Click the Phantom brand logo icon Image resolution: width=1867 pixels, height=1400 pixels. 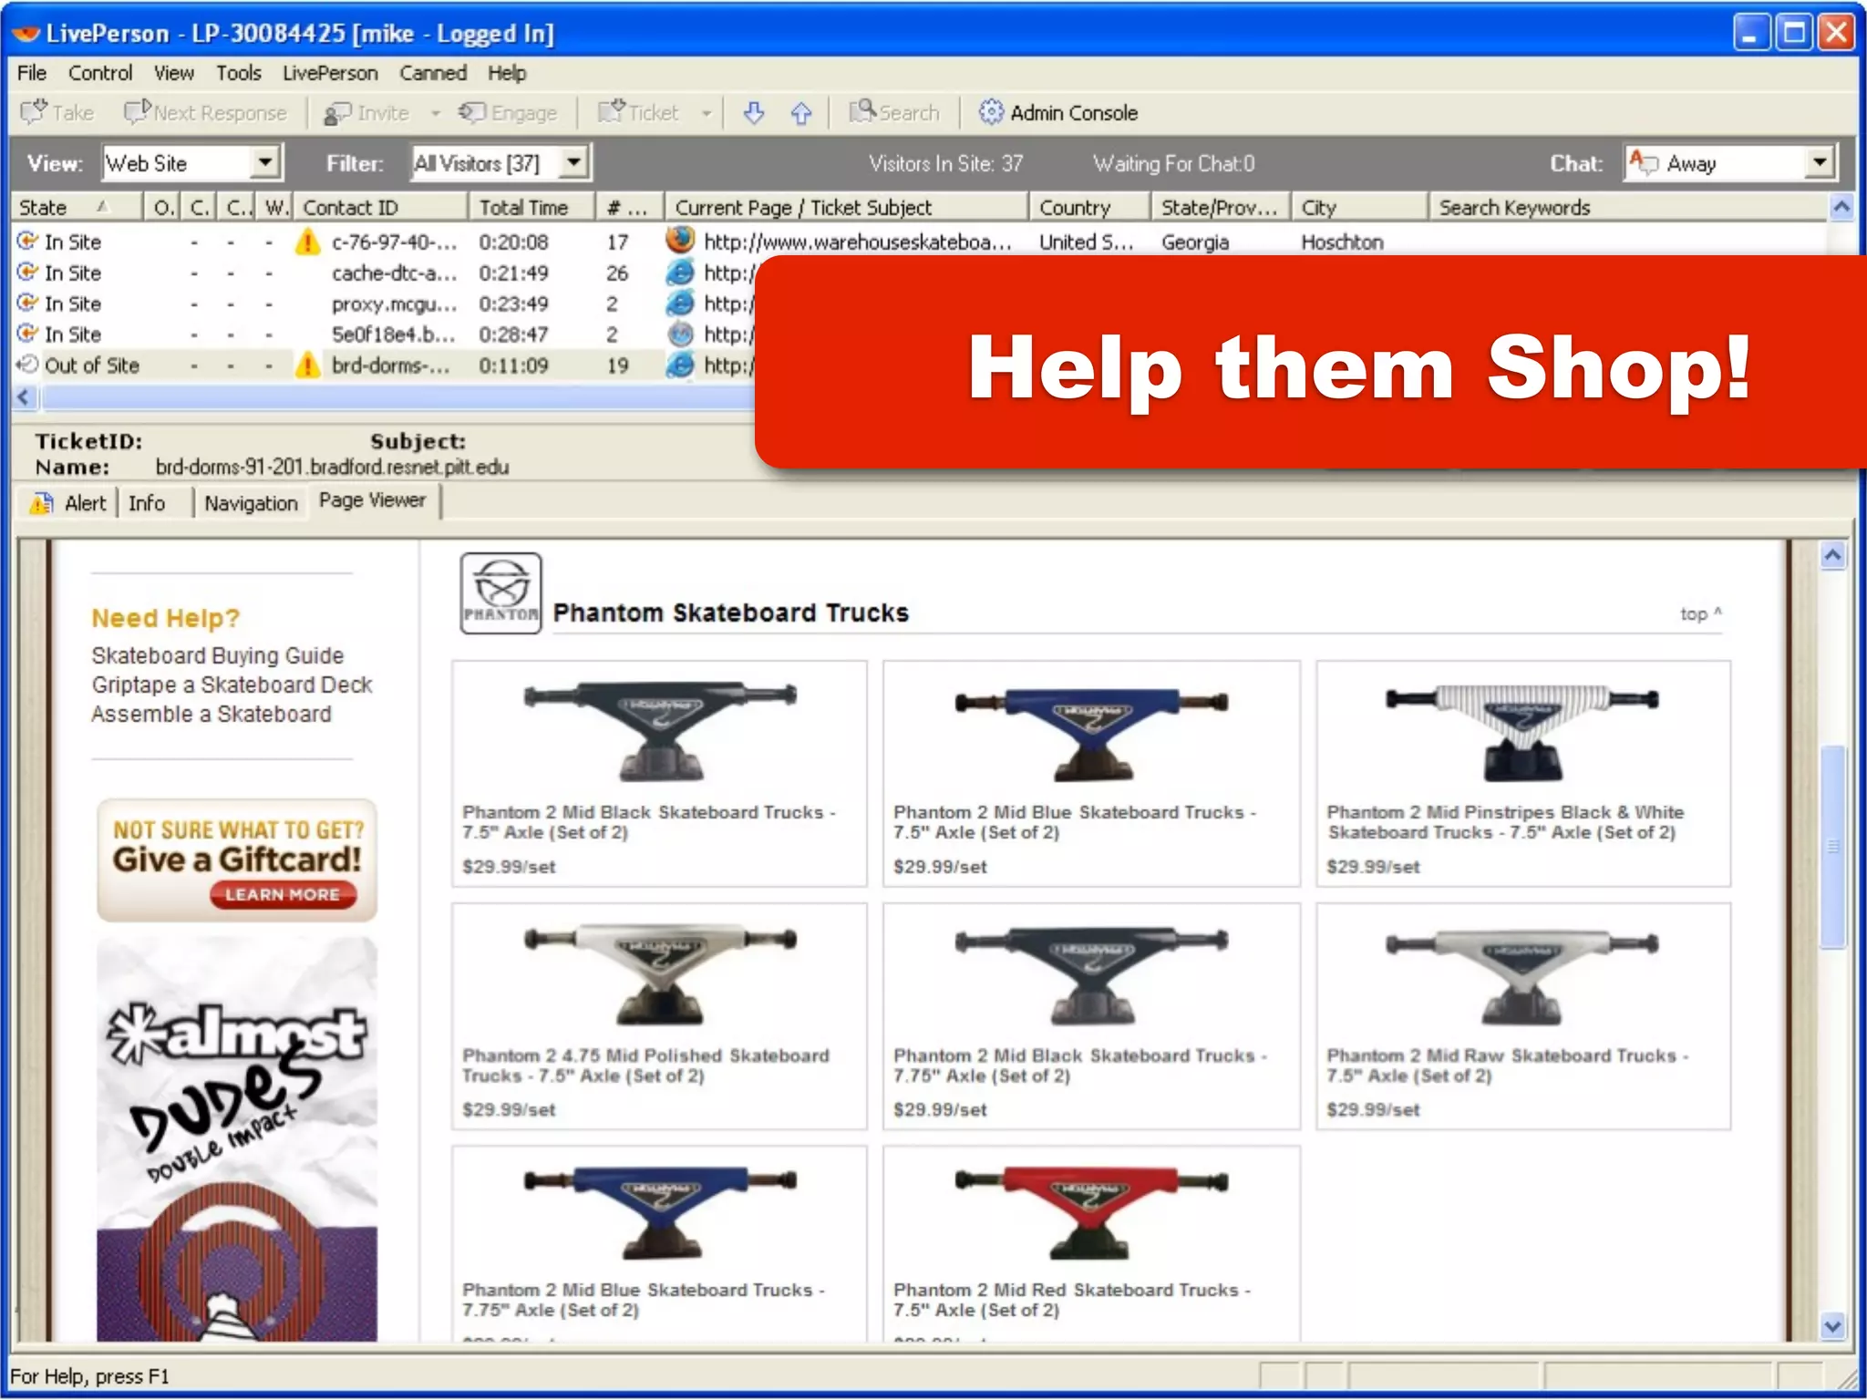[501, 592]
